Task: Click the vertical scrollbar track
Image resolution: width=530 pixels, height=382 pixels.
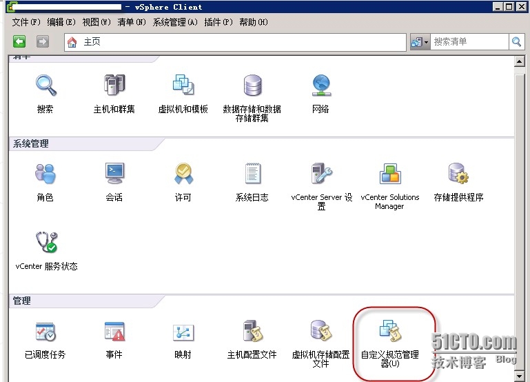Action: (x=519, y=220)
